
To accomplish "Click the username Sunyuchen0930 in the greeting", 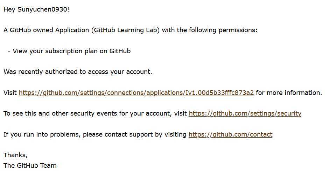I will (x=42, y=9).
